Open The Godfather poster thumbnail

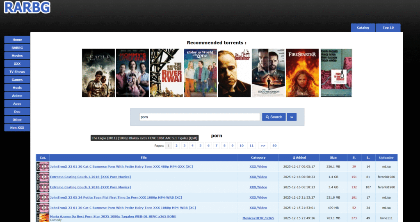click(x=234, y=73)
